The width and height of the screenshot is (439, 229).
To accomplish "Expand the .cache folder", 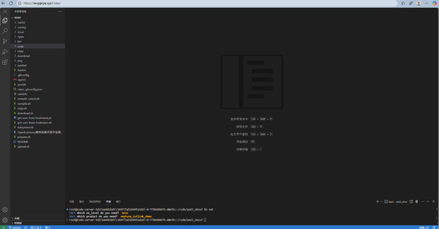I will [38, 23].
